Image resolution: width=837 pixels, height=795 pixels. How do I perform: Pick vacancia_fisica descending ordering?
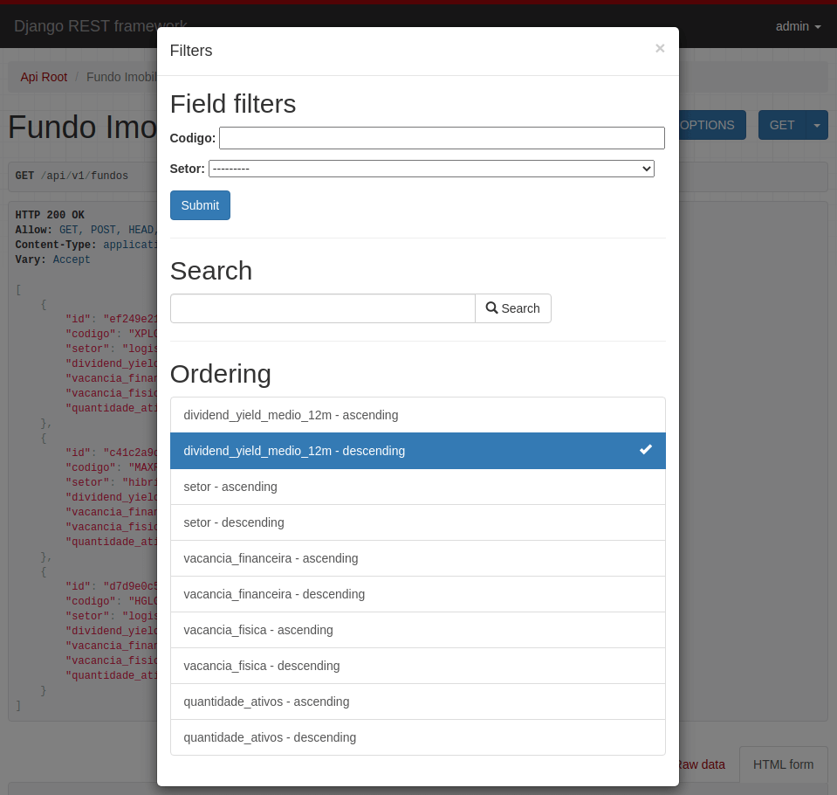tap(417, 666)
